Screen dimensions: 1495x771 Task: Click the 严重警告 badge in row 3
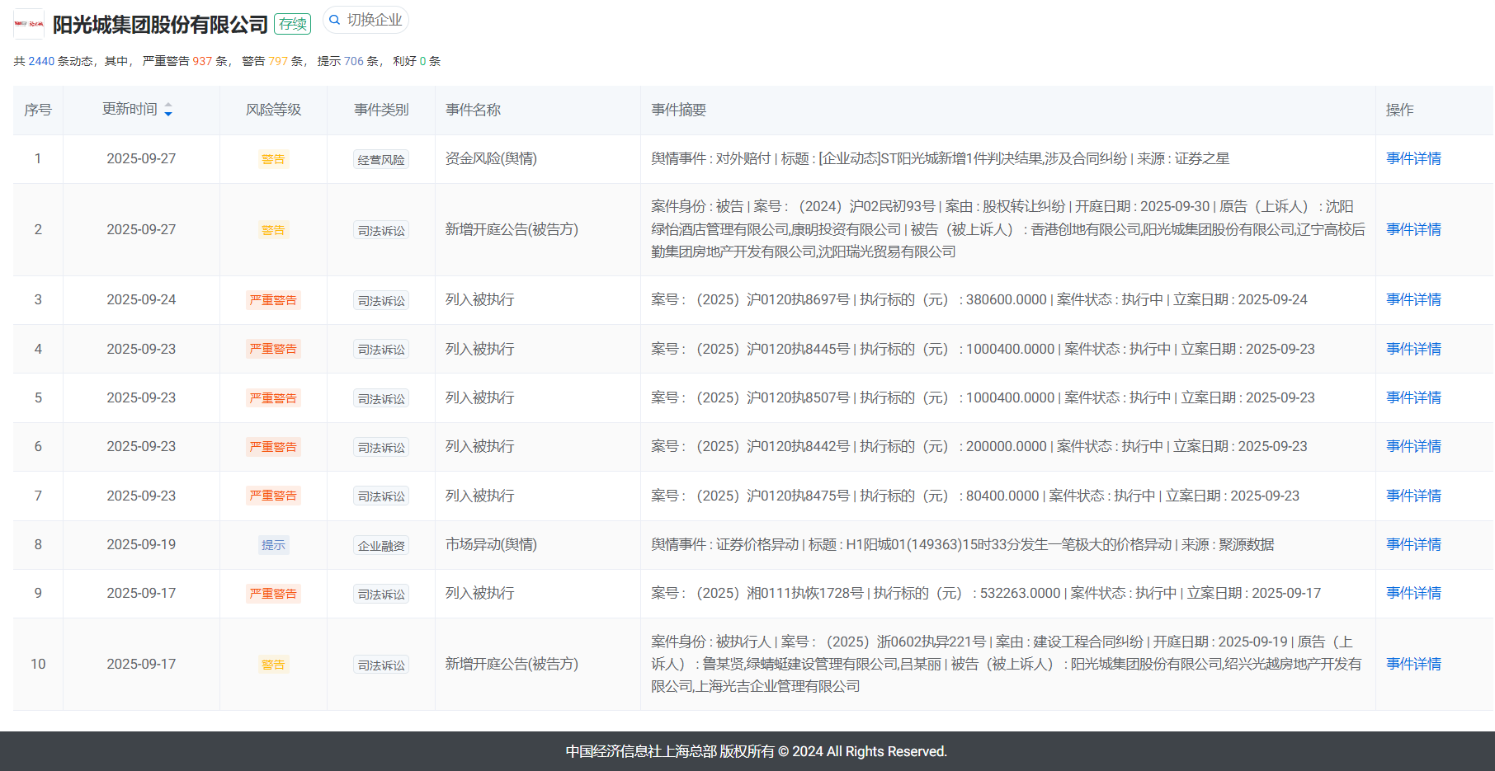[273, 300]
